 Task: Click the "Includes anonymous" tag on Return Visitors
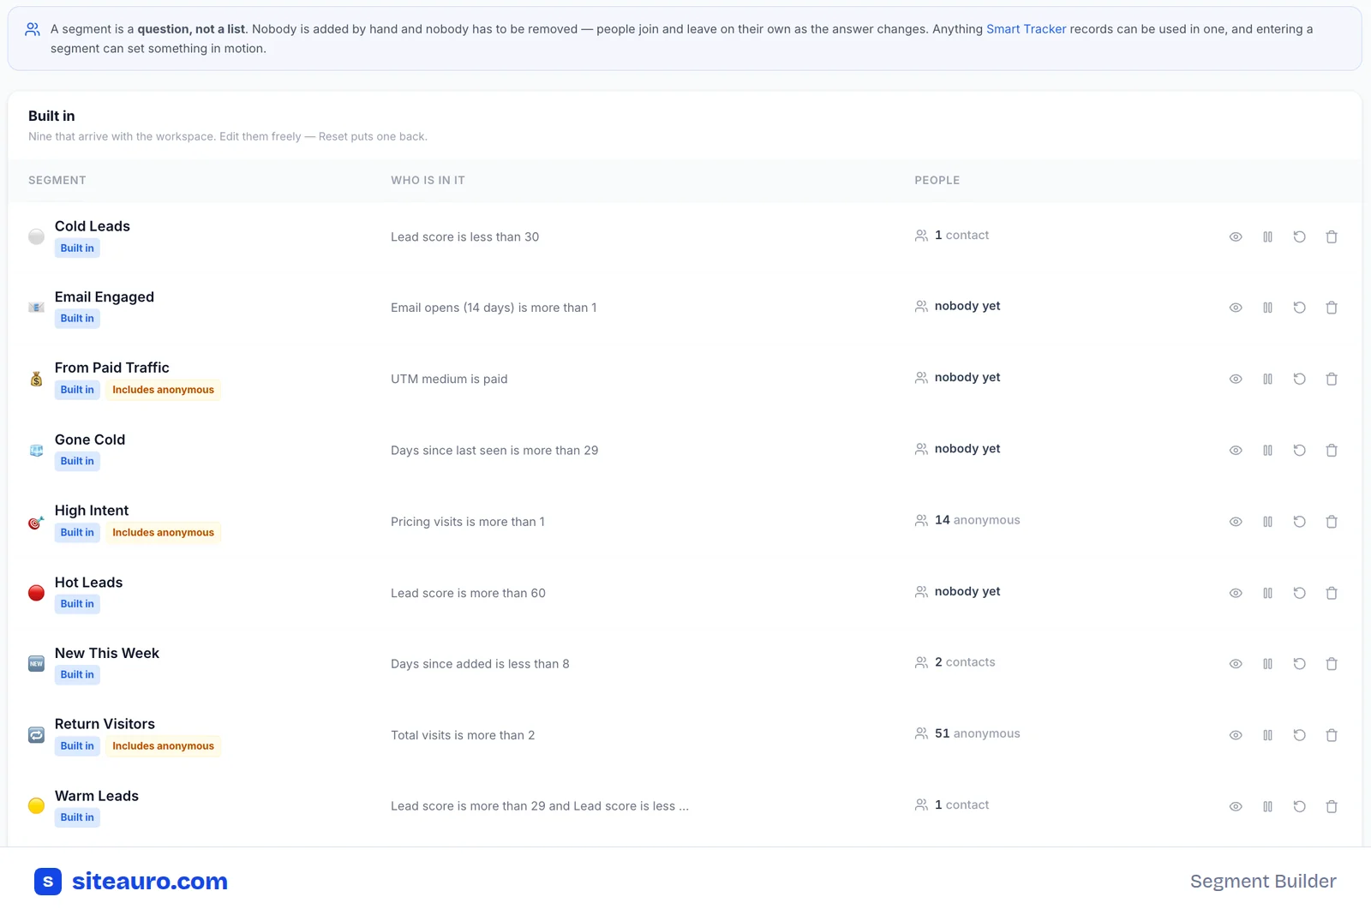click(163, 746)
